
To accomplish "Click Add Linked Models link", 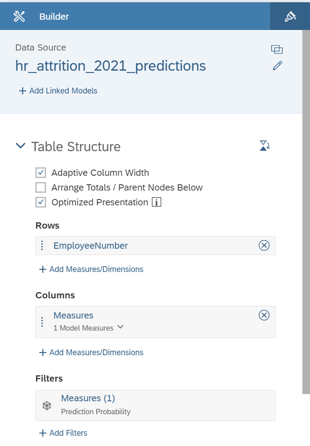I will [x=58, y=91].
